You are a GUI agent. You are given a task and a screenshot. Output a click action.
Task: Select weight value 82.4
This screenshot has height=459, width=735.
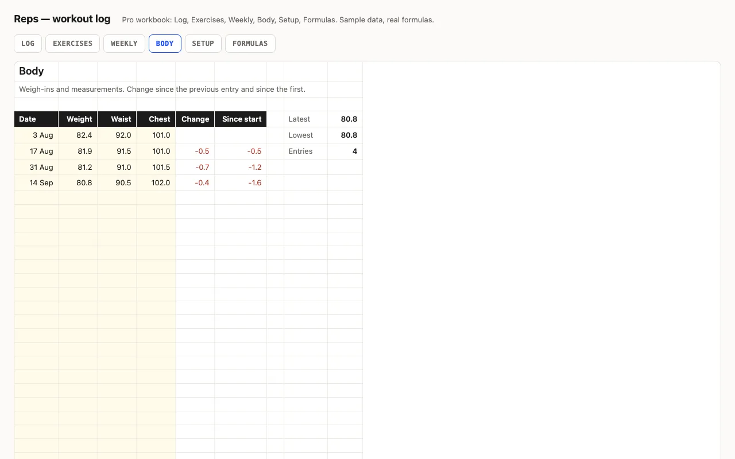tap(78, 135)
